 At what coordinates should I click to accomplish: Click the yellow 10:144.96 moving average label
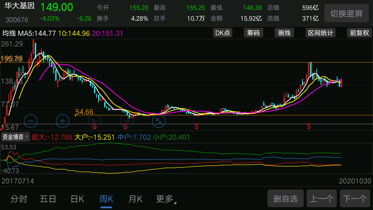(74, 33)
